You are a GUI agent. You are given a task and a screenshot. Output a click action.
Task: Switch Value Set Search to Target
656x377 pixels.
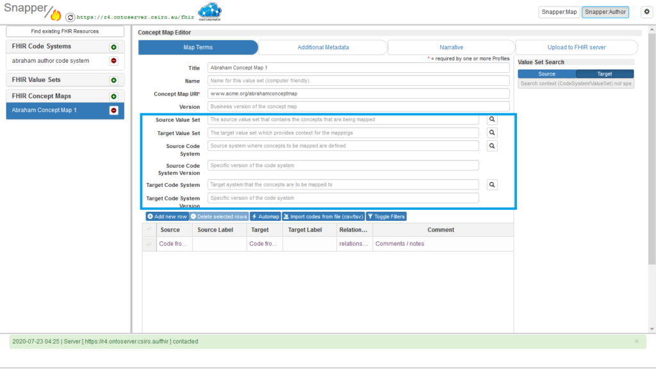coord(605,74)
